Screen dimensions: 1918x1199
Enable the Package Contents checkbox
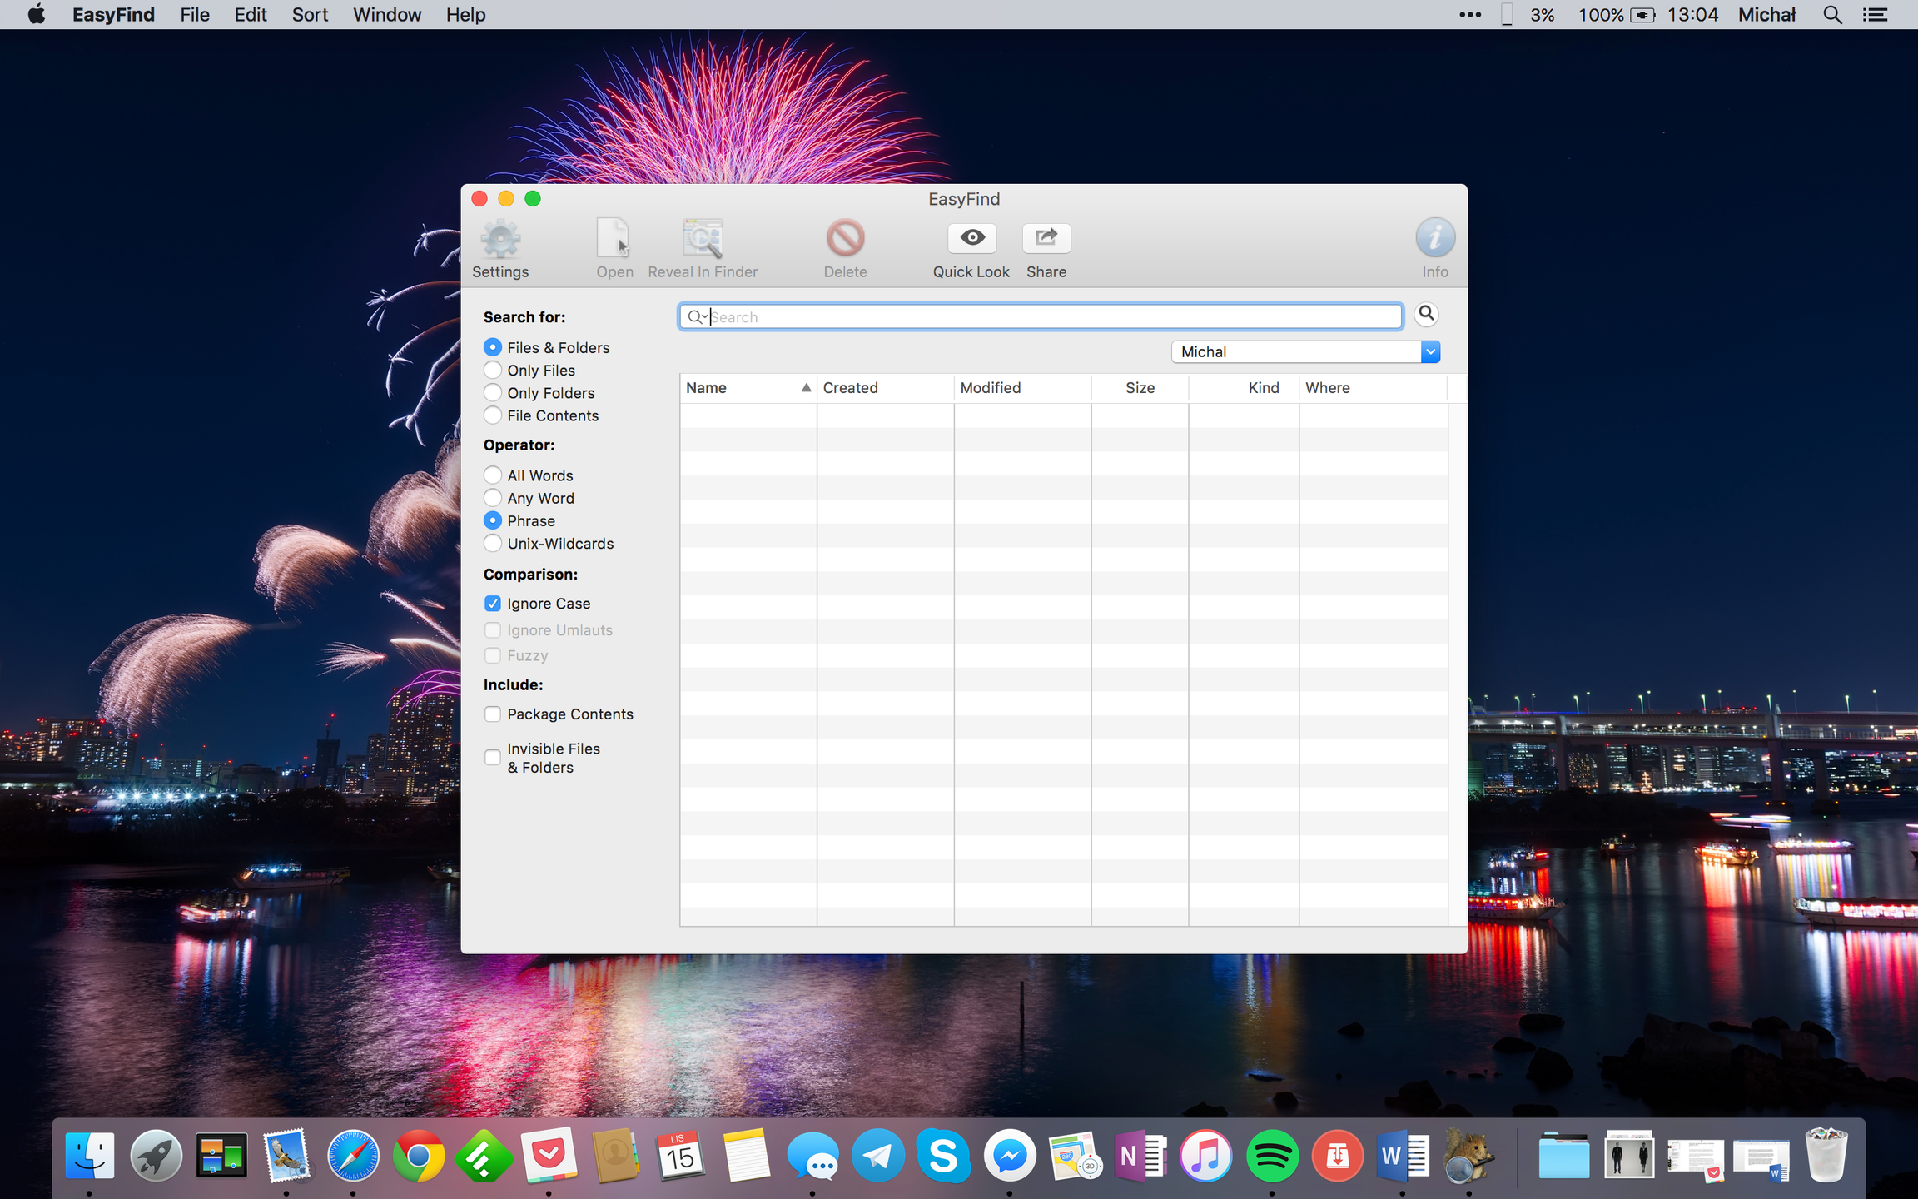[x=493, y=714]
